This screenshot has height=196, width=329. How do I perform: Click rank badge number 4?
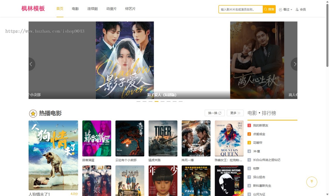[x=249, y=151]
